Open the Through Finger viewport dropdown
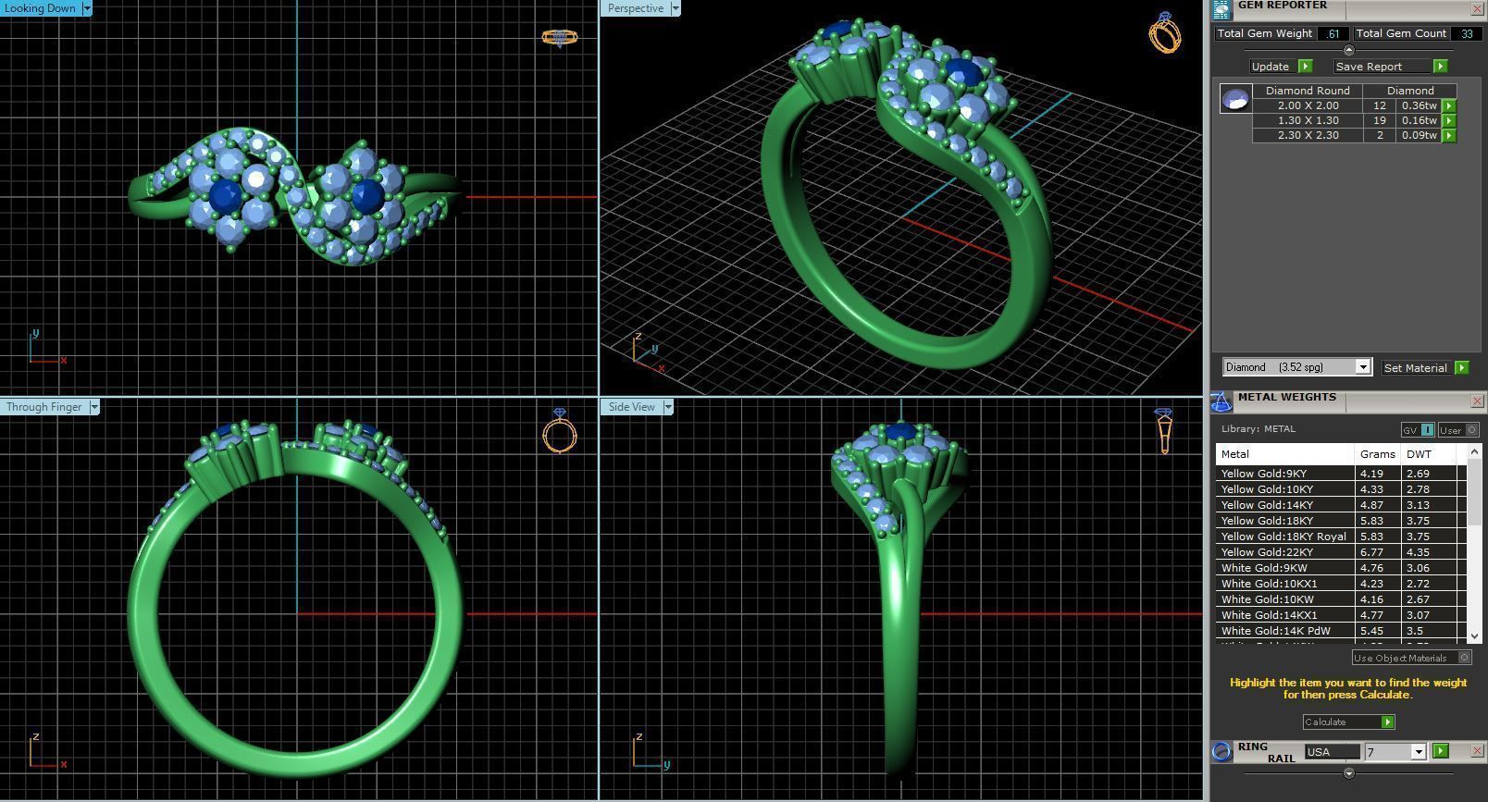This screenshot has height=802, width=1488. click(x=94, y=407)
